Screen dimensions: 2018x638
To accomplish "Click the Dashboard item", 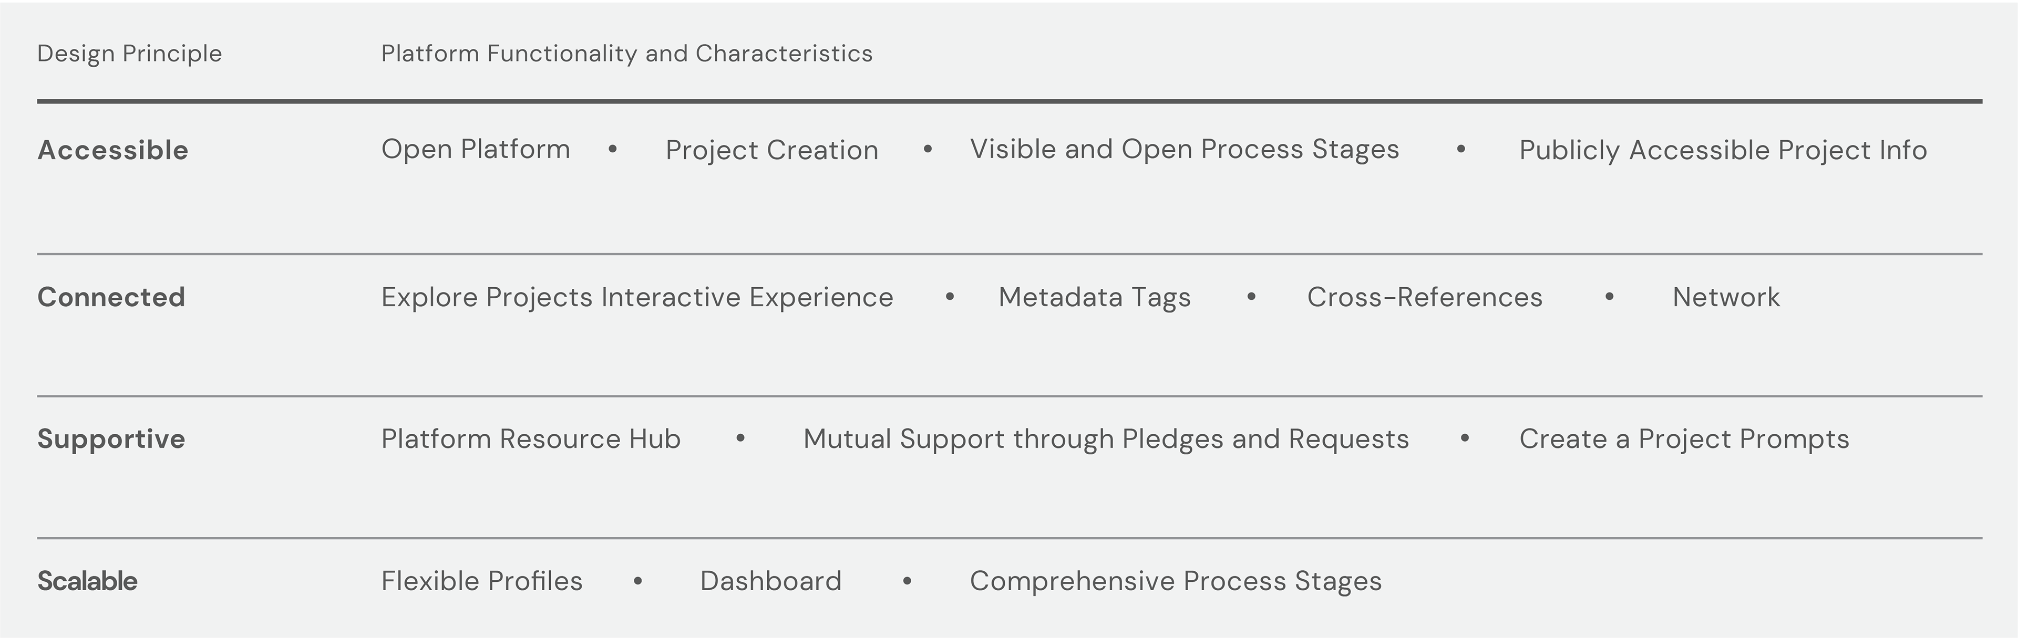I will pos(771,581).
